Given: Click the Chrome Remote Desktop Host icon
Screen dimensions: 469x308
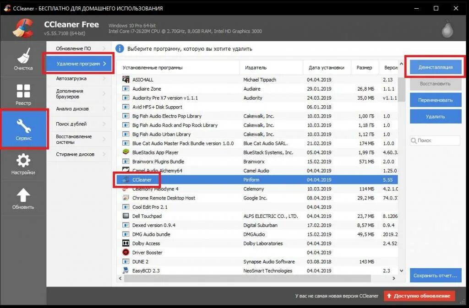Looking at the screenshot, I should (x=126, y=198).
